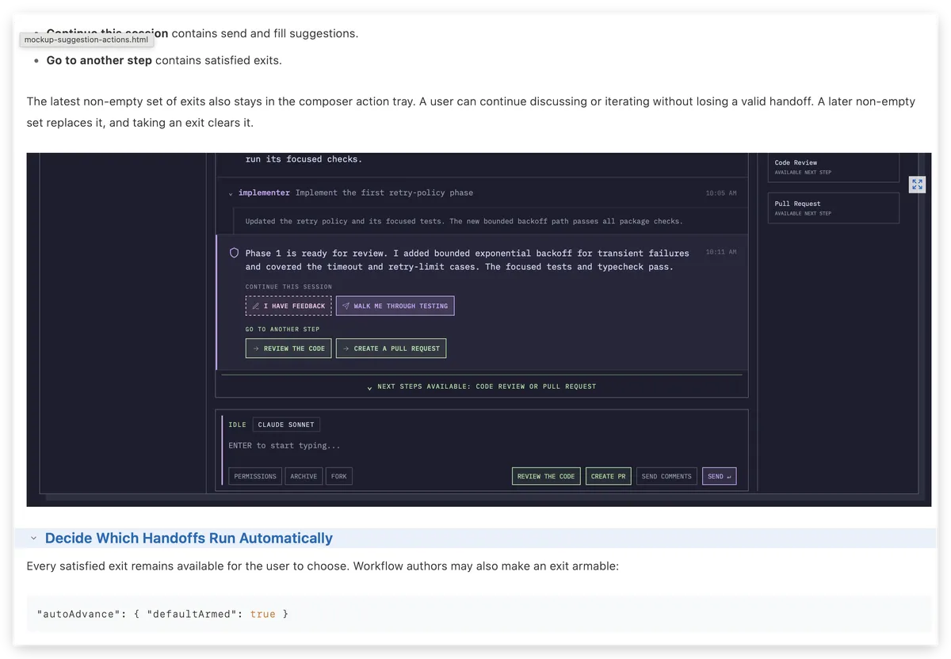Click the shield icon beside Phase 1 message

234,253
